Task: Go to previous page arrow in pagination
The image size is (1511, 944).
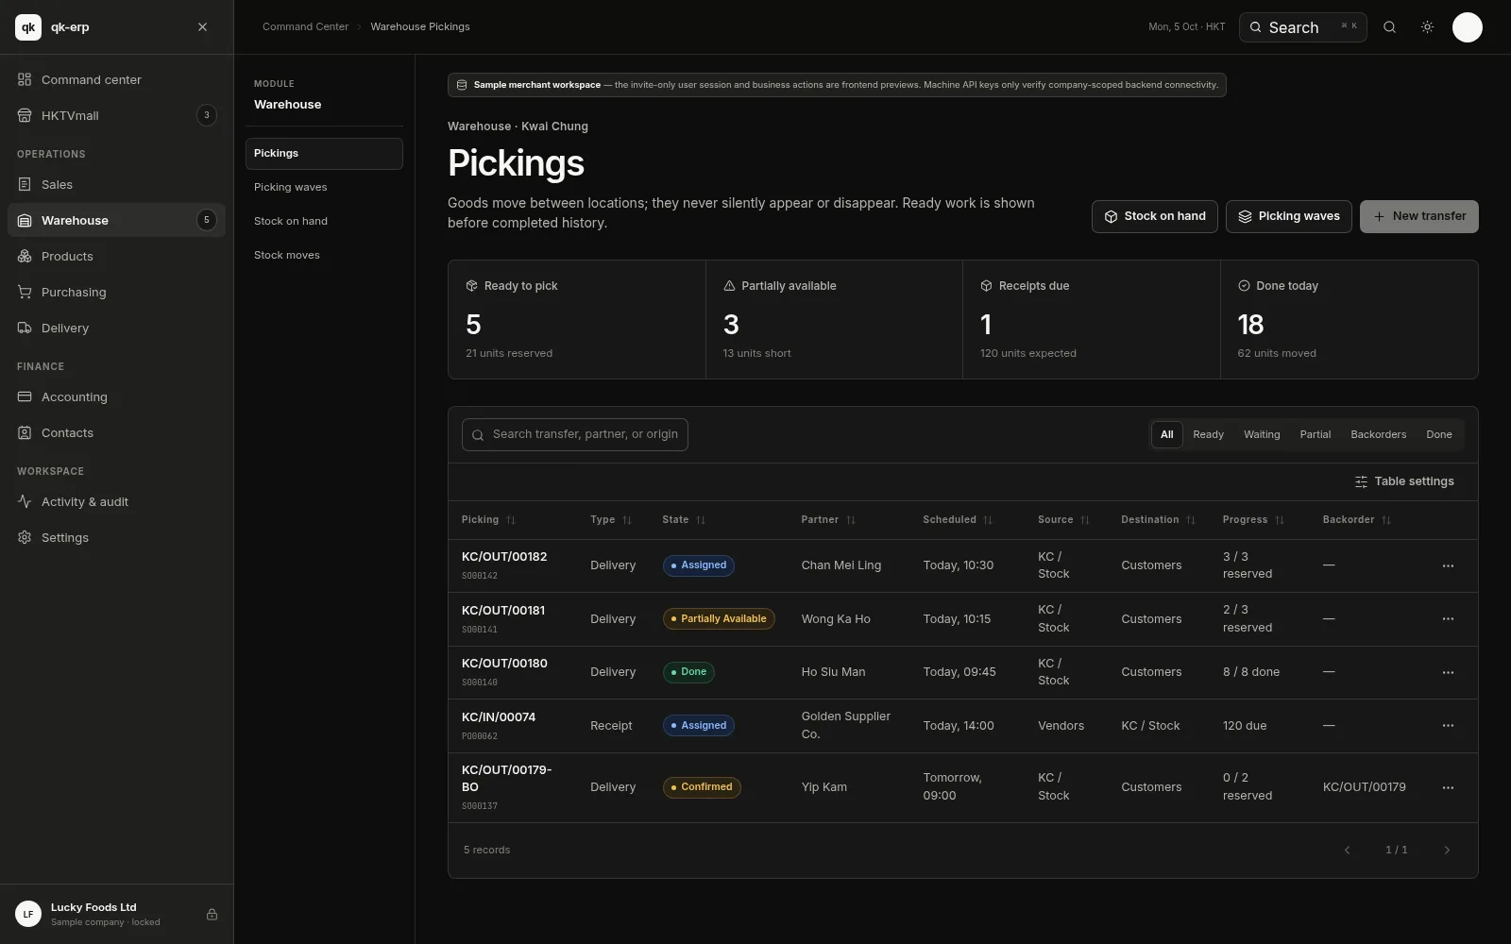Action: coord(1347,851)
